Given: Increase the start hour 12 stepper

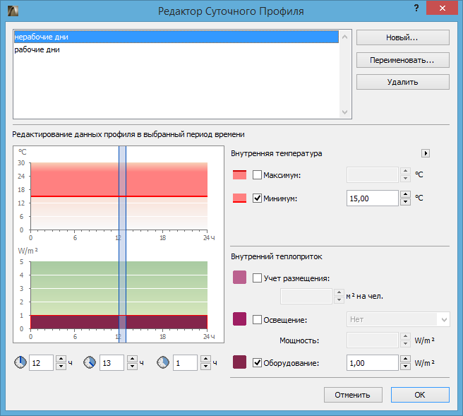Looking at the screenshot, I should pyautogui.click(x=61, y=359).
